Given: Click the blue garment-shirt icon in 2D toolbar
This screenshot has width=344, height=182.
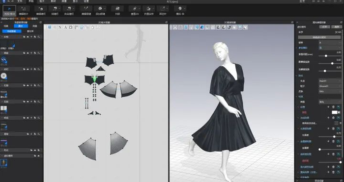Looking at the screenshot, I should [x=82, y=27].
